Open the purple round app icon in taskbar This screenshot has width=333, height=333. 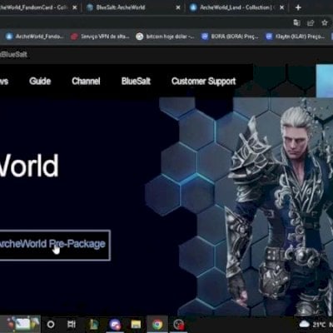[x=115, y=324]
